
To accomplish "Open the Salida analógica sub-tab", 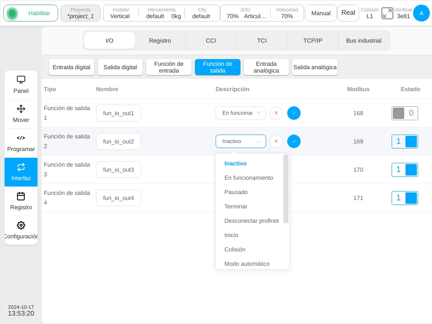I will 315,67.
